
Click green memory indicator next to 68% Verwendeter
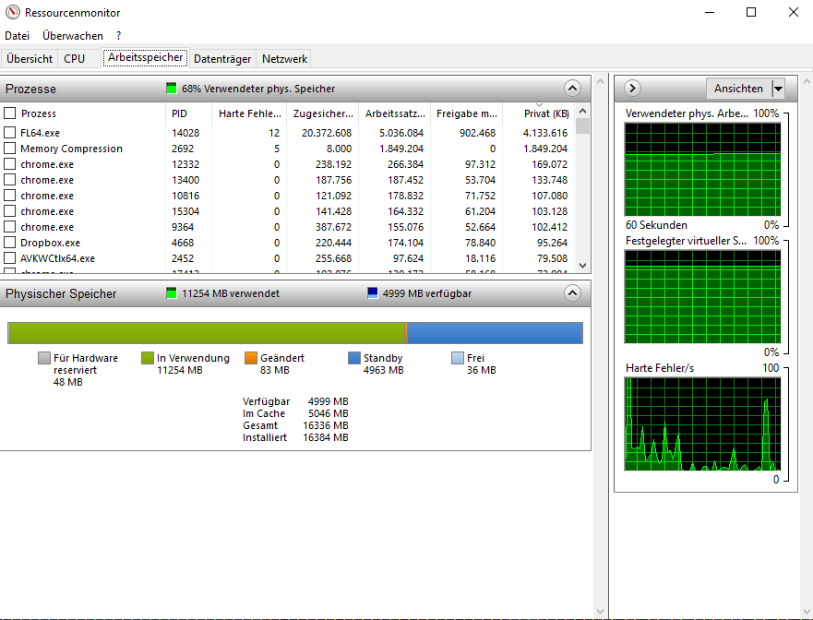pyautogui.click(x=171, y=89)
